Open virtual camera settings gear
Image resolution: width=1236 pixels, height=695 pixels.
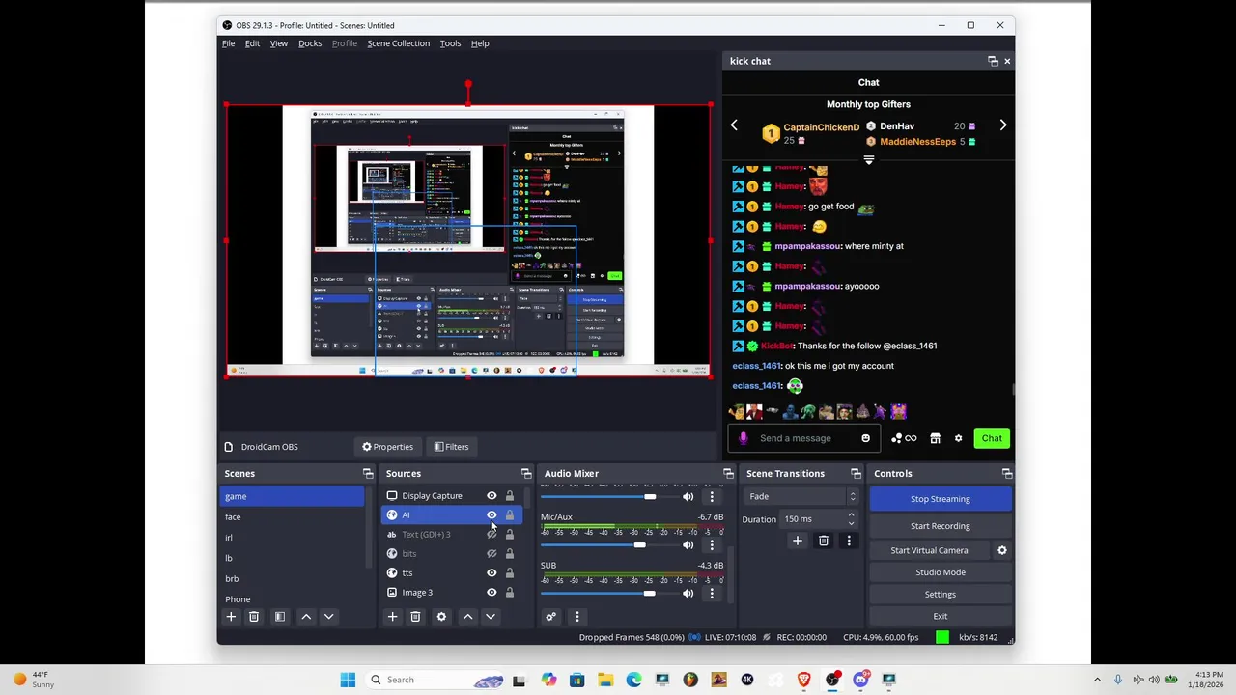[1002, 550]
